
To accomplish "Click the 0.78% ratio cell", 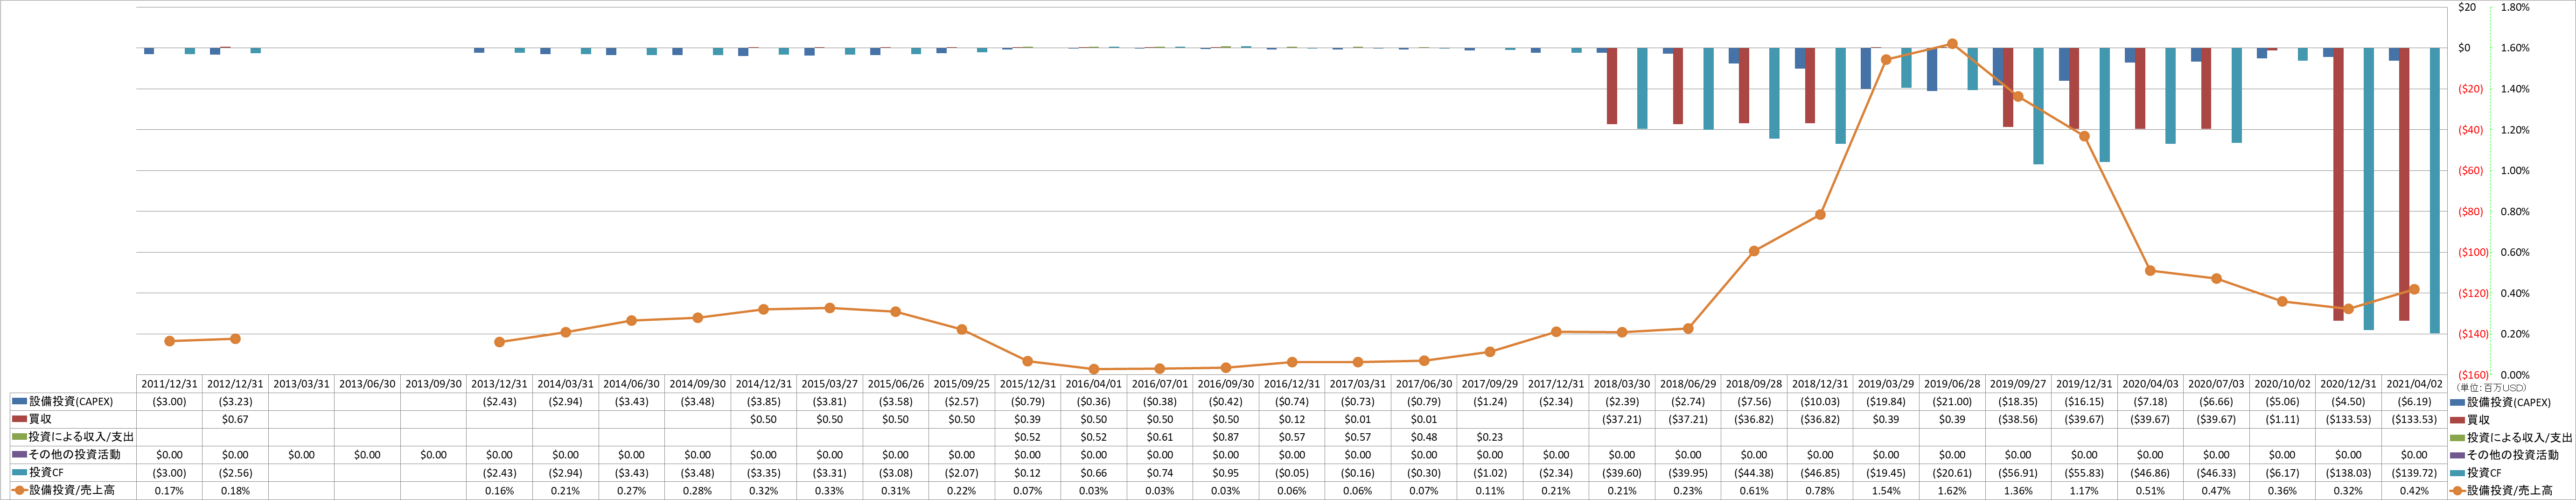I will point(1819,491).
